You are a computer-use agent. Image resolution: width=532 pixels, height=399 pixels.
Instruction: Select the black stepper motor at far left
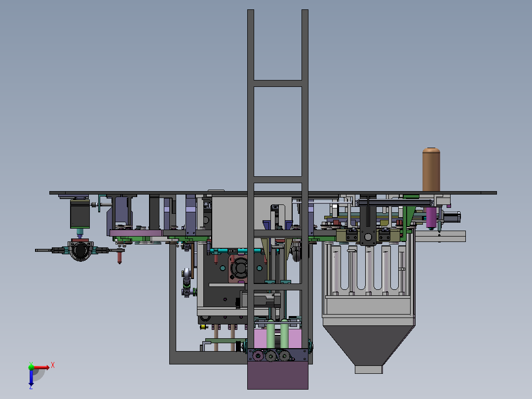tap(80, 214)
